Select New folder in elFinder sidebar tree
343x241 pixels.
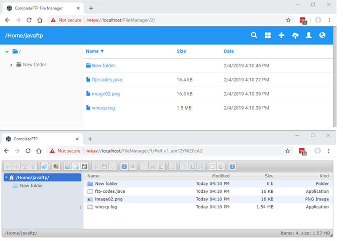(31, 185)
